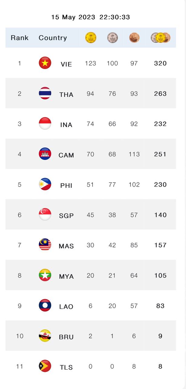Click the Philippines flag icon
This screenshot has height=389, width=186.
[45, 184]
